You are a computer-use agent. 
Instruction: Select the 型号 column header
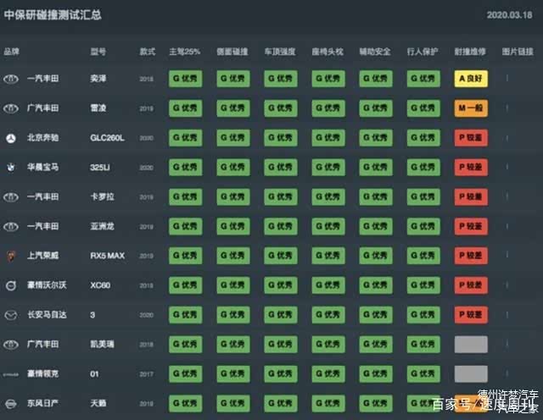pos(98,52)
